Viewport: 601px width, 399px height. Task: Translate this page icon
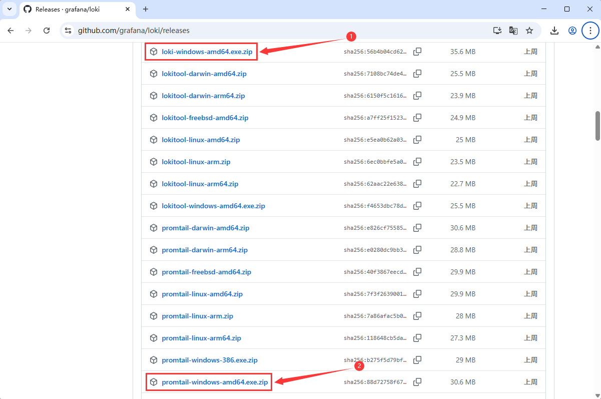click(x=513, y=31)
